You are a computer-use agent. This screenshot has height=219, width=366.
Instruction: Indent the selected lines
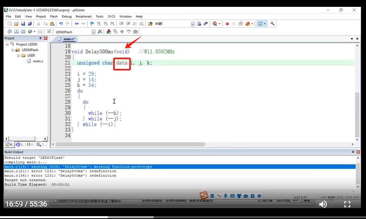121,24
